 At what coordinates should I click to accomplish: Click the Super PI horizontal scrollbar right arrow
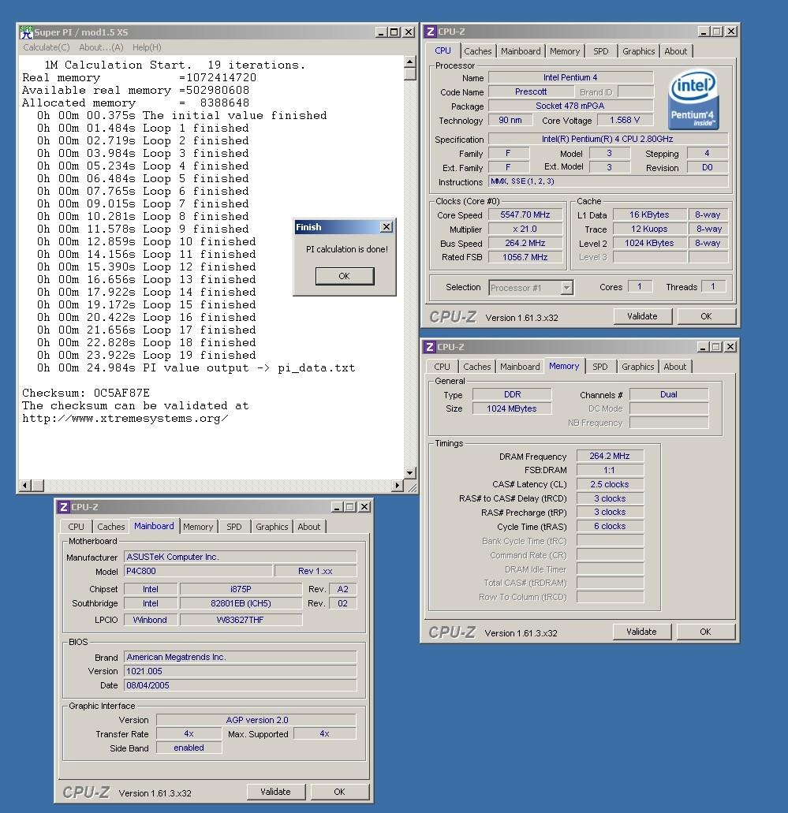[x=398, y=485]
